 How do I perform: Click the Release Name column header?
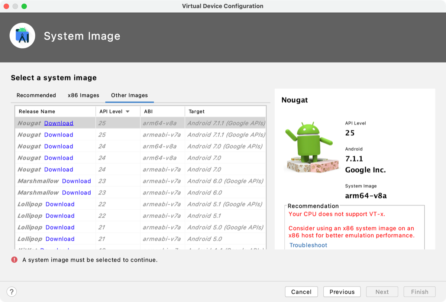[x=55, y=111]
